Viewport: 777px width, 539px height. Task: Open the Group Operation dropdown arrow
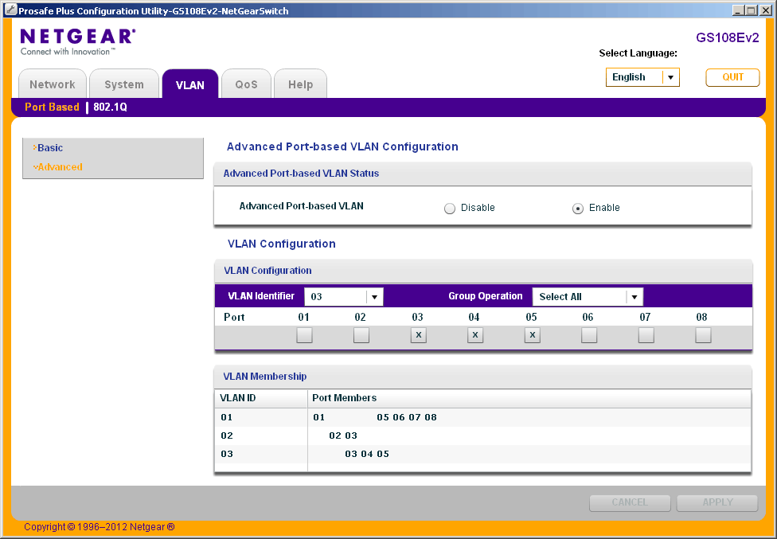click(634, 297)
